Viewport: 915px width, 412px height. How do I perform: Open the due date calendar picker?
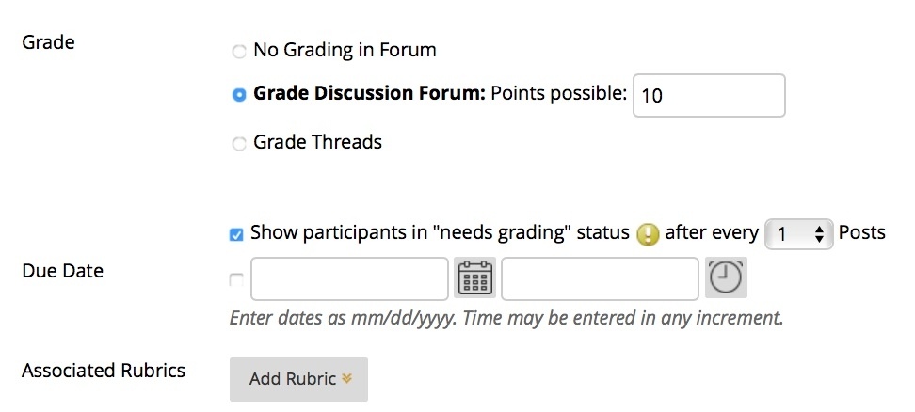pyautogui.click(x=475, y=278)
